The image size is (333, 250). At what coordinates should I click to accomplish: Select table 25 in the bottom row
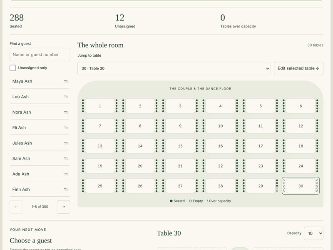100,186
